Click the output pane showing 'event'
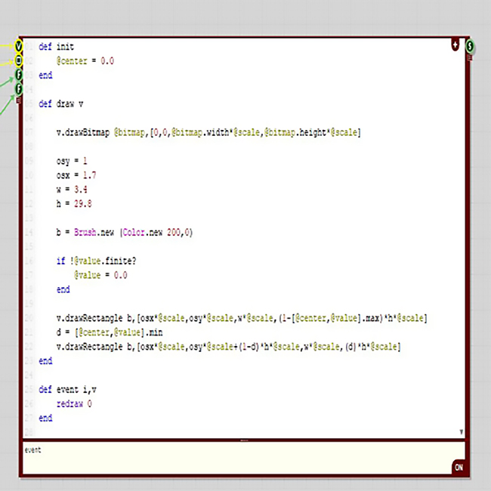Image resolution: width=491 pixels, height=491 pixels. coord(227,455)
